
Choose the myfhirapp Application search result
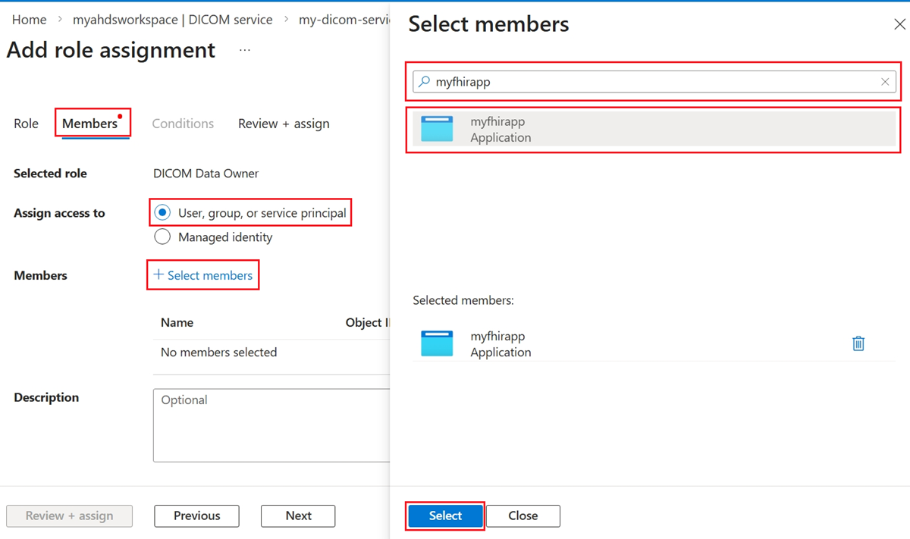[x=654, y=130]
